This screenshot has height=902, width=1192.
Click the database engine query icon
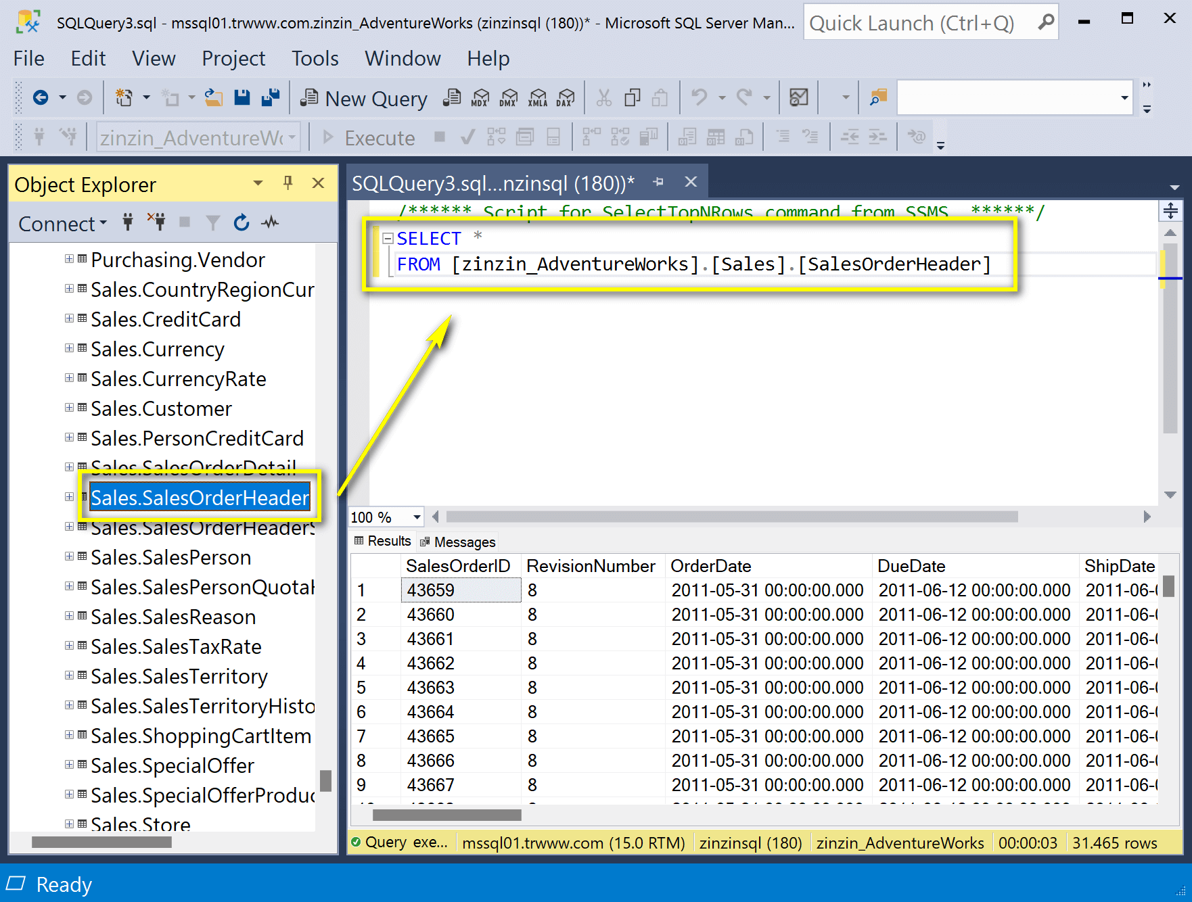pos(452,98)
